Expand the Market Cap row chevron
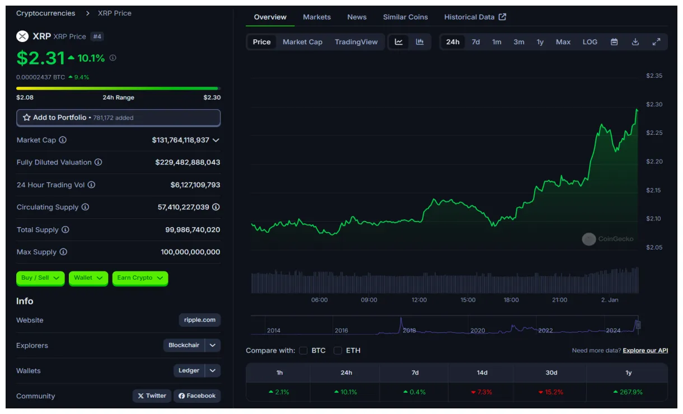The width and height of the screenshot is (683, 414). point(217,140)
